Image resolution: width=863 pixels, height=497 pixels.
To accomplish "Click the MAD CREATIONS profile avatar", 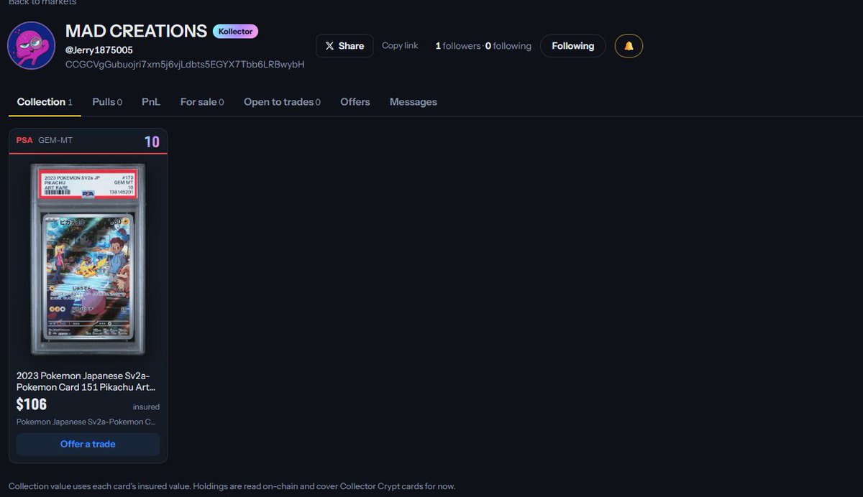I will 31,45.
